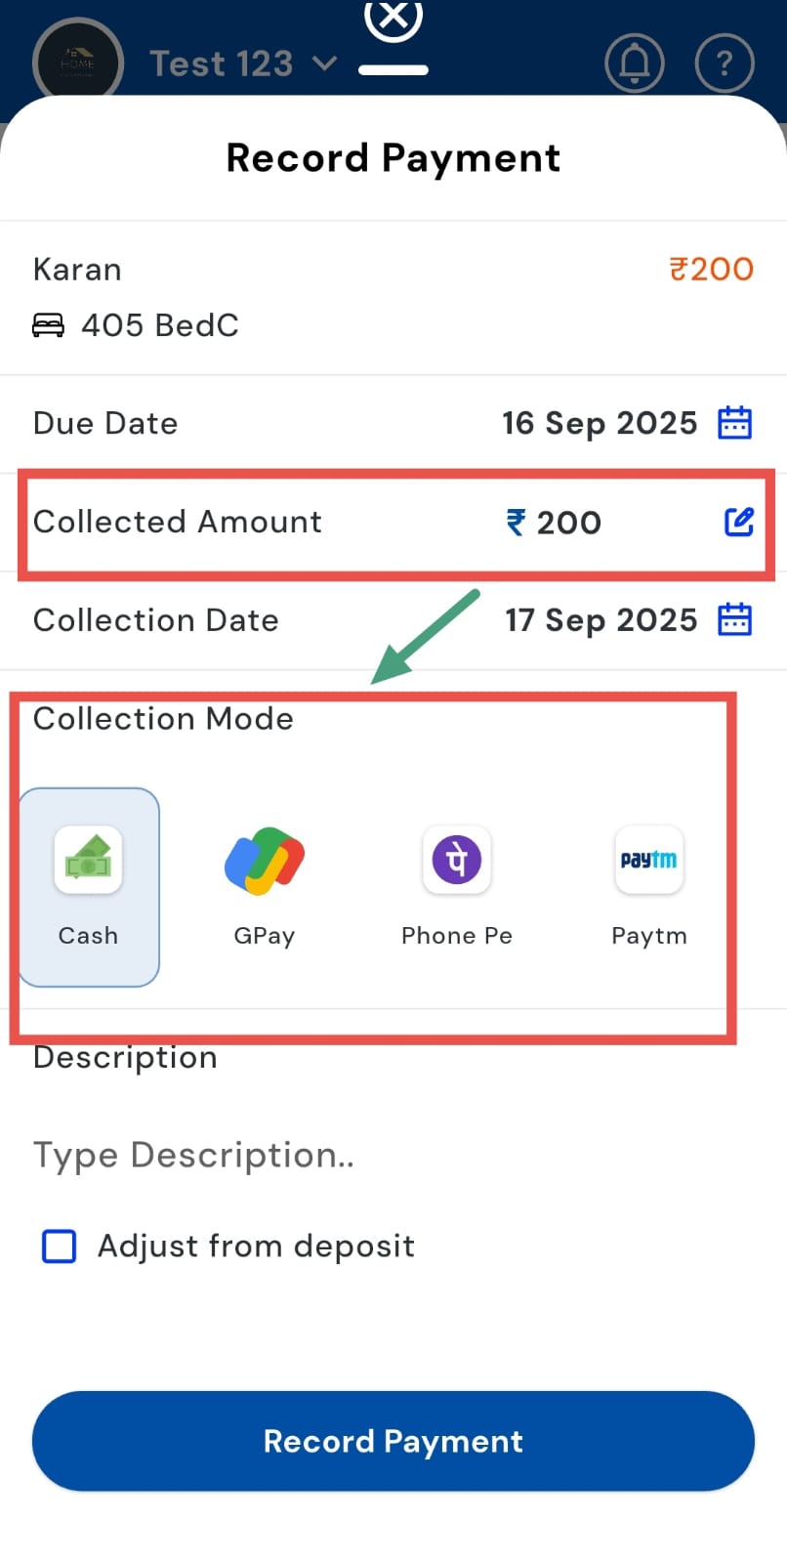Close the Record Payment sheet
Image resolution: width=787 pixels, height=1563 pixels.
(x=393, y=18)
